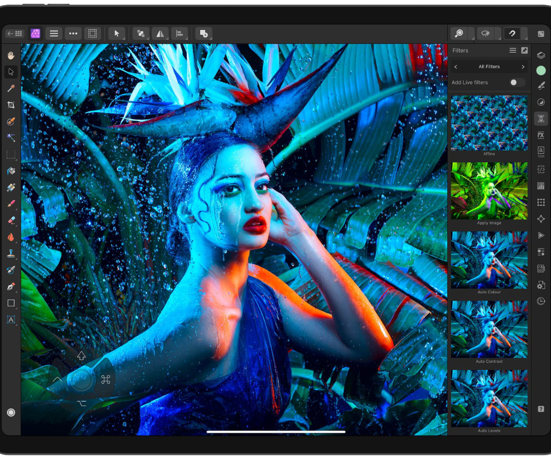551x459 pixels.
Task: Pick the Paint Brush tool
Action: [x=11, y=204]
